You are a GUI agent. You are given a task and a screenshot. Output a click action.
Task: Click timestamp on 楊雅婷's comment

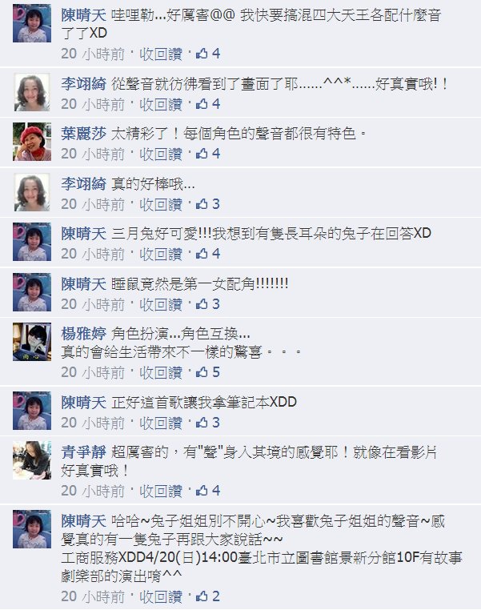click(x=93, y=373)
